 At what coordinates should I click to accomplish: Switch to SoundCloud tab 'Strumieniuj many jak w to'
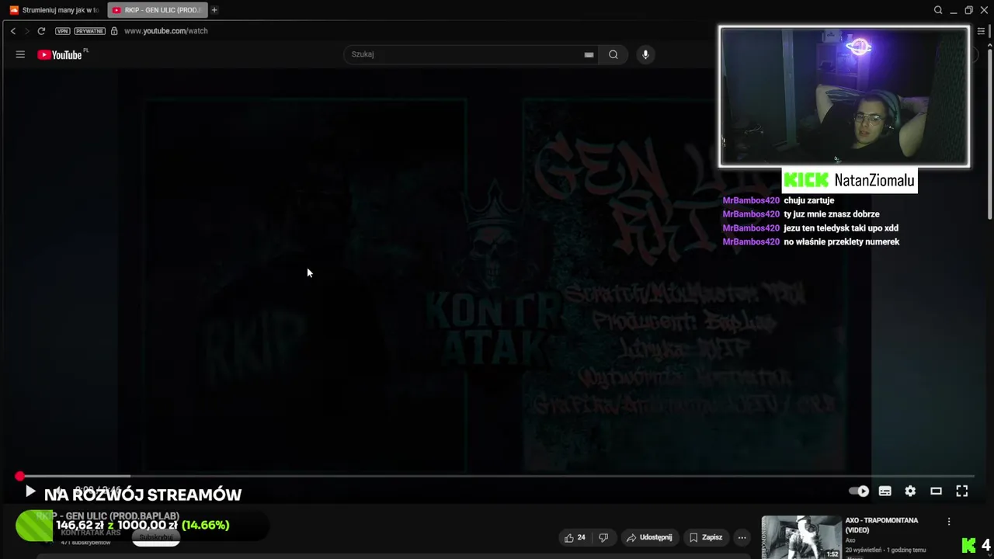[x=54, y=10]
